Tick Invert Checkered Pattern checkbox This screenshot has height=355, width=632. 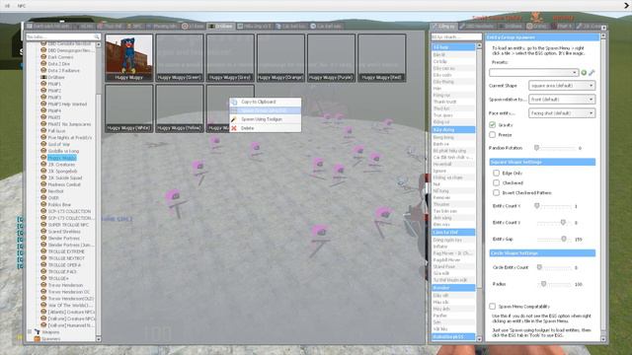pos(496,193)
